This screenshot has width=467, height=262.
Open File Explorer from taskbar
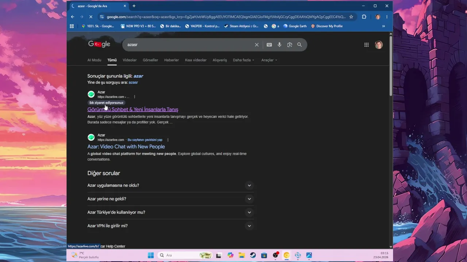click(242, 255)
